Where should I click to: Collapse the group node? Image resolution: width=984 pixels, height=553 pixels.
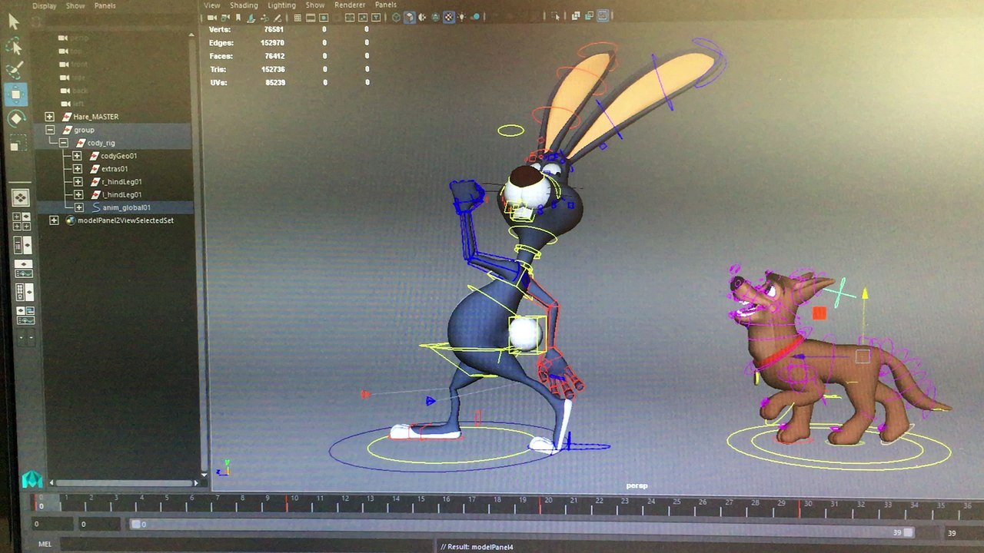[x=51, y=130]
